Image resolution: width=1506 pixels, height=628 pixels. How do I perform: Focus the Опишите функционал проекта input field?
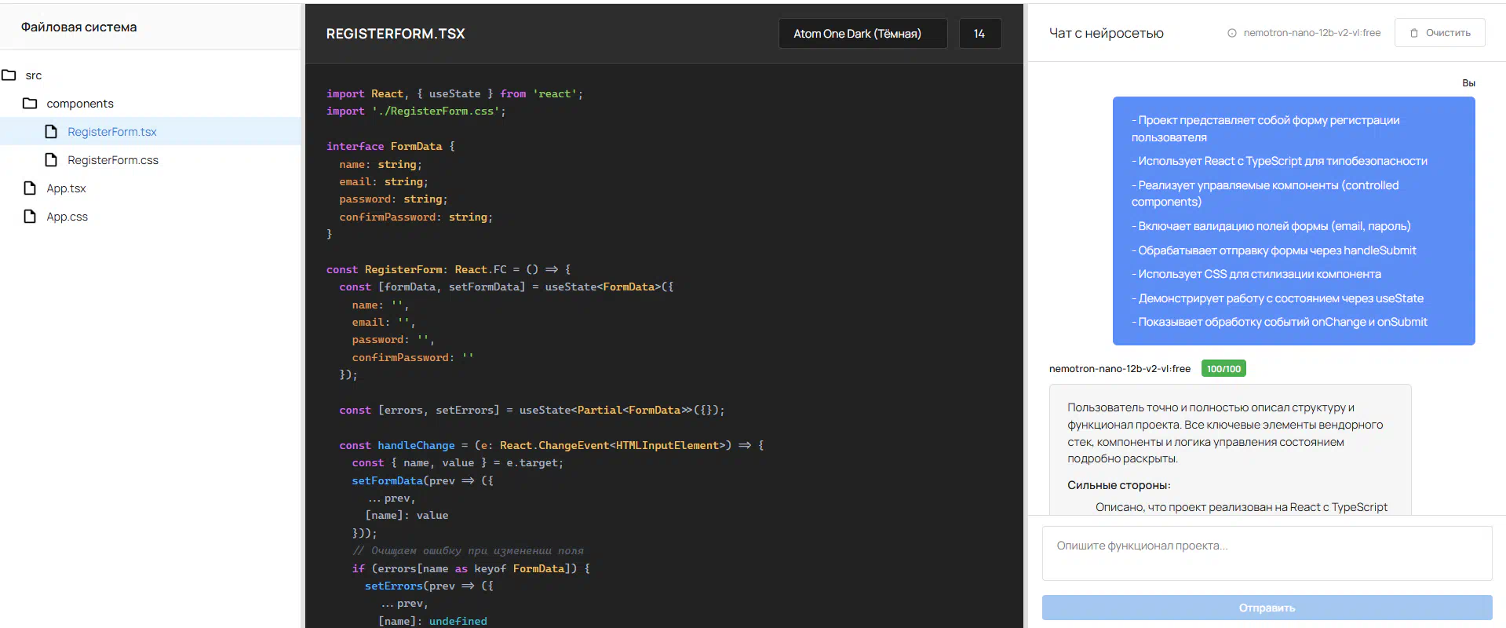tap(1266, 553)
